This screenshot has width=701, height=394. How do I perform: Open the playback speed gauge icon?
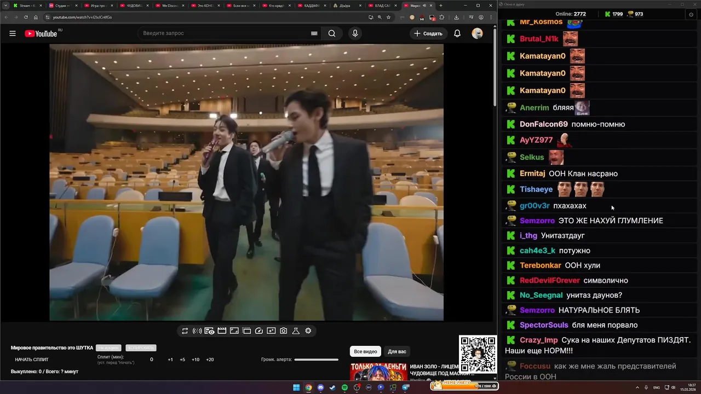pyautogui.click(x=259, y=331)
